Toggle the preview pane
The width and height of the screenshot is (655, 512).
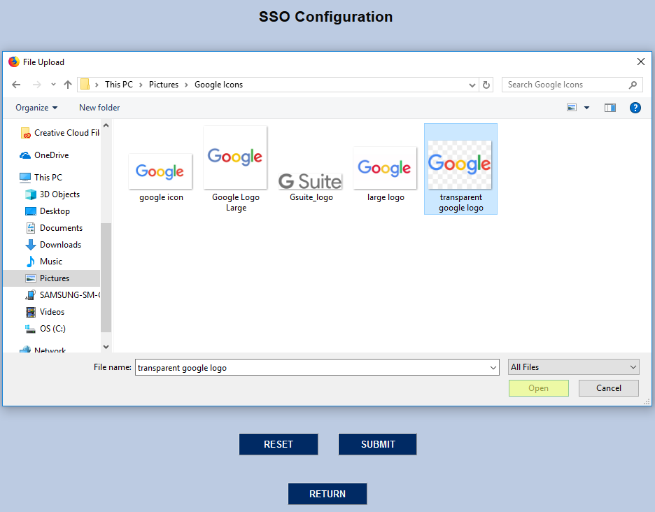(x=610, y=107)
